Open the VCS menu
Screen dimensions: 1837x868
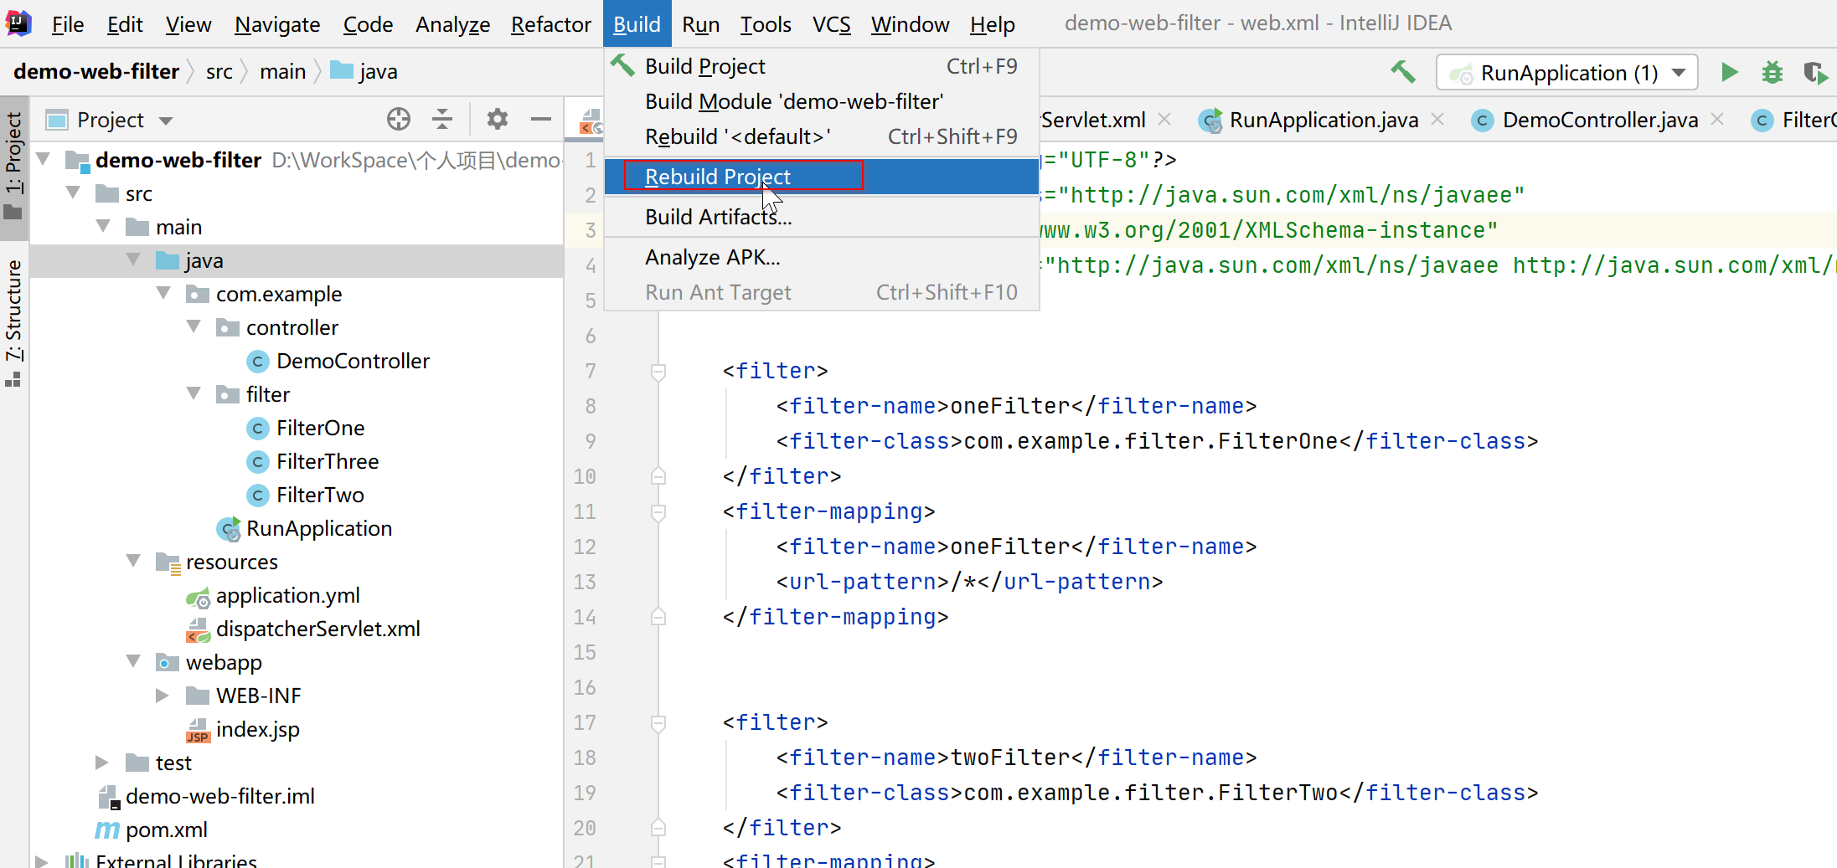click(831, 24)
